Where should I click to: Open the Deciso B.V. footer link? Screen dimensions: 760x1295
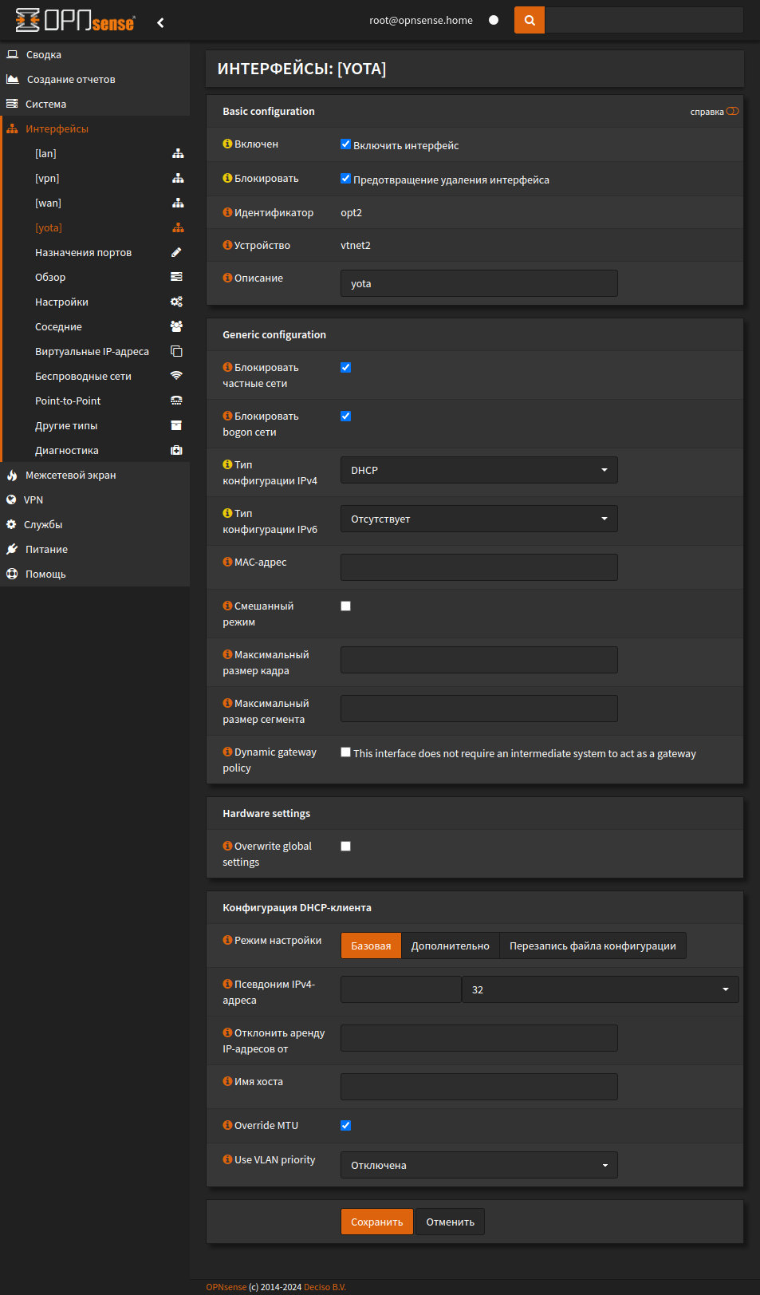coord(325,1287)
